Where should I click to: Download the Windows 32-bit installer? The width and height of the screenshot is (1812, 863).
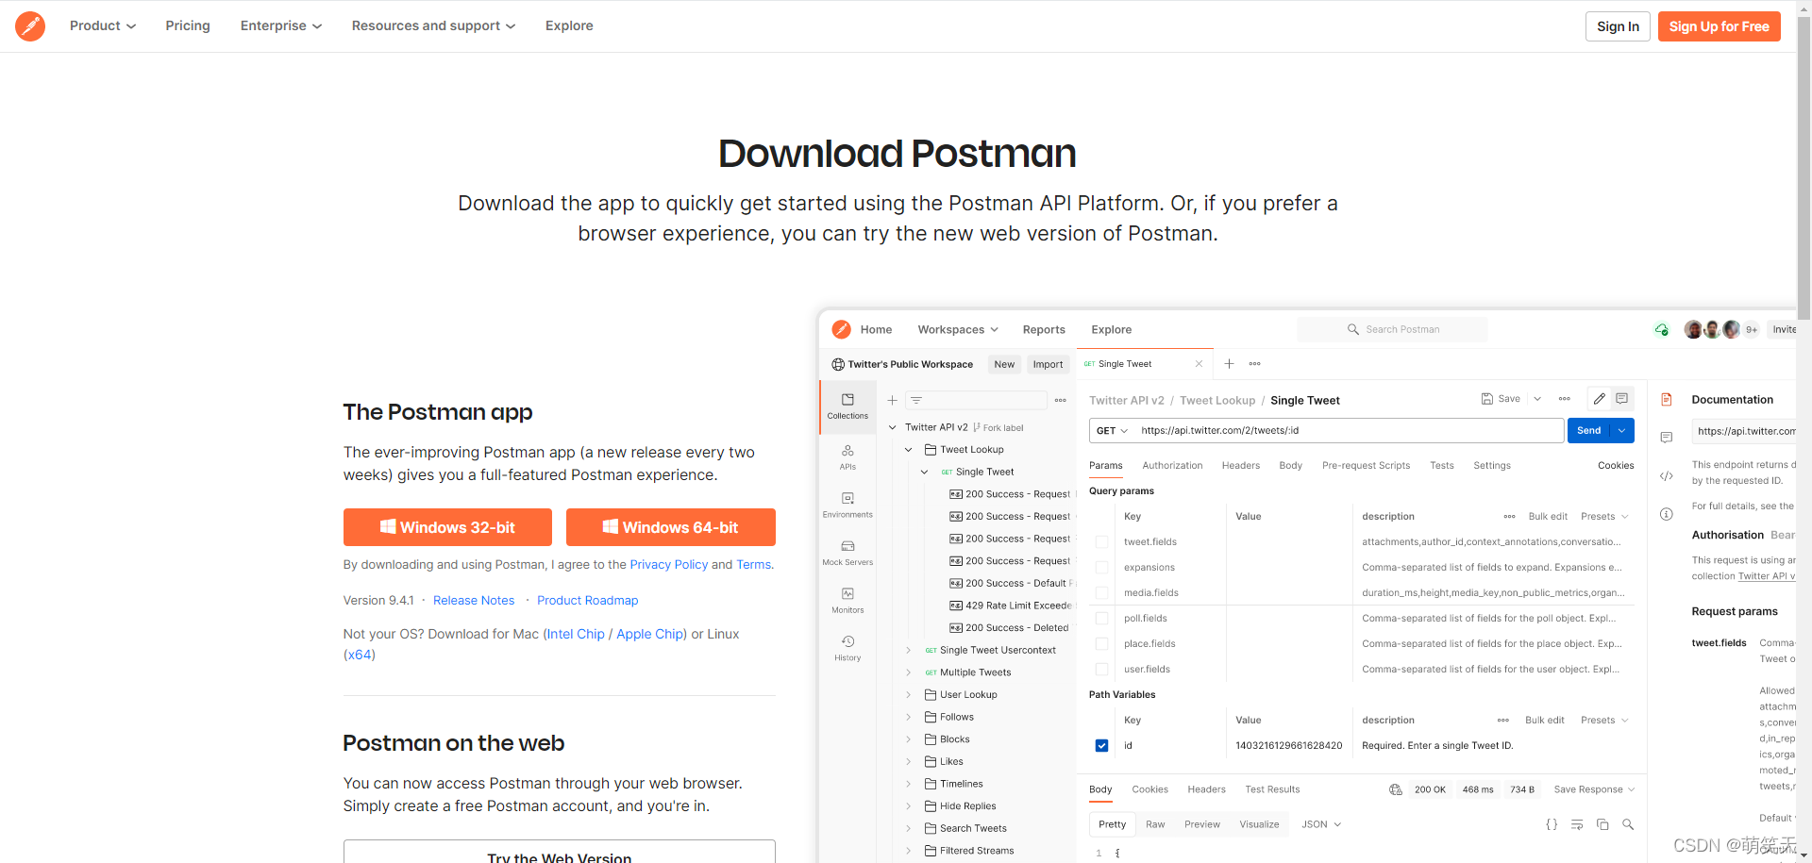447,527
